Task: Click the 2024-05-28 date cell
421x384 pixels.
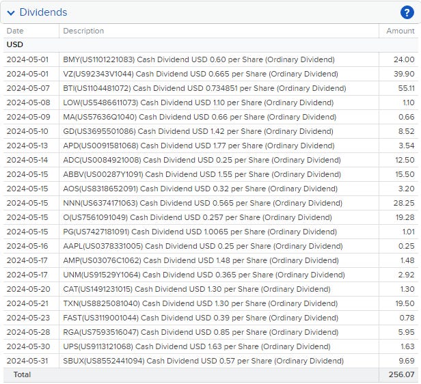Action: click(x=28, y=332)
